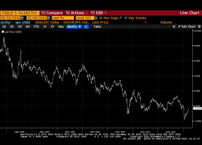This screenshot has width=202, height=145.
Task: Click the Last Px field
Action: tap(63, 18)
